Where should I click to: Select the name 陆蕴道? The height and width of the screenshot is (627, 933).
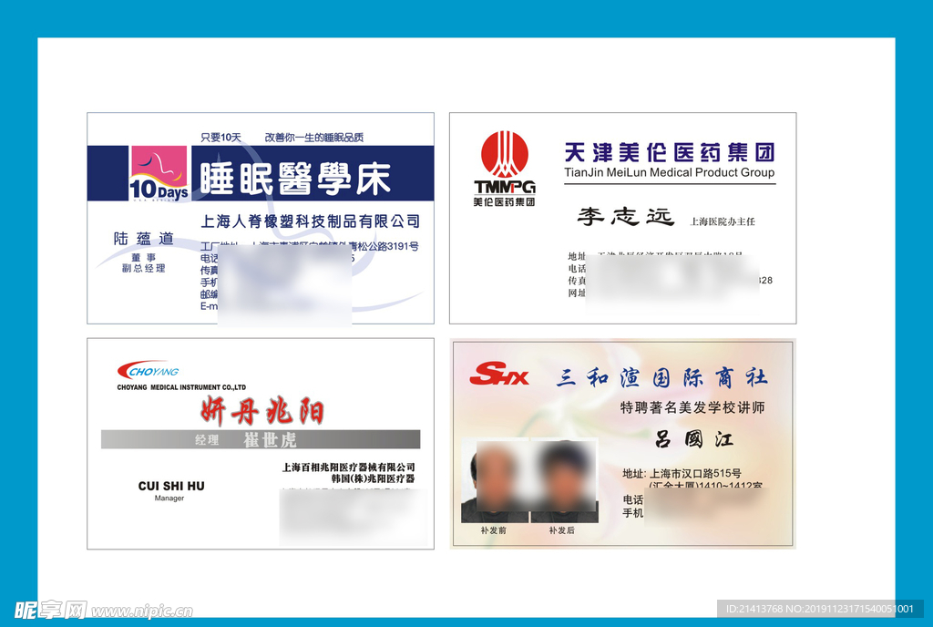(x=143, y=239)
